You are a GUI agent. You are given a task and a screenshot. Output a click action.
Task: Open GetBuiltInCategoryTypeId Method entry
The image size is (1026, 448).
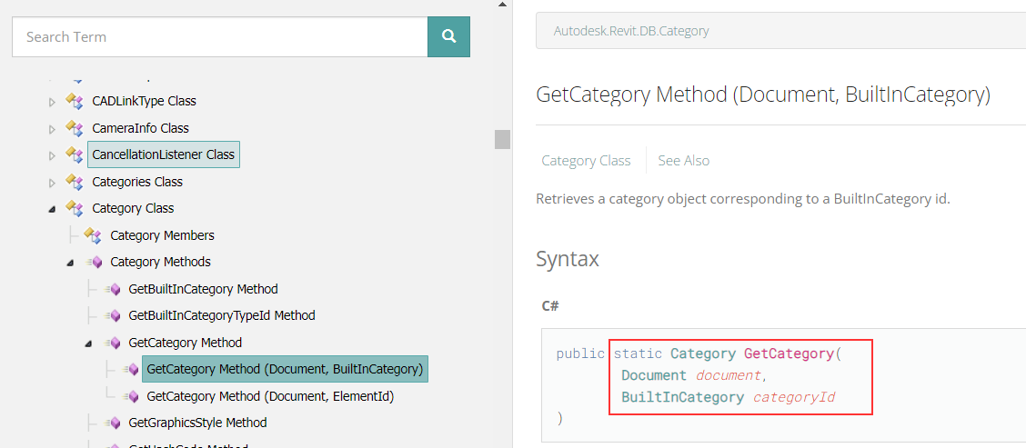(x=222, y=316)
